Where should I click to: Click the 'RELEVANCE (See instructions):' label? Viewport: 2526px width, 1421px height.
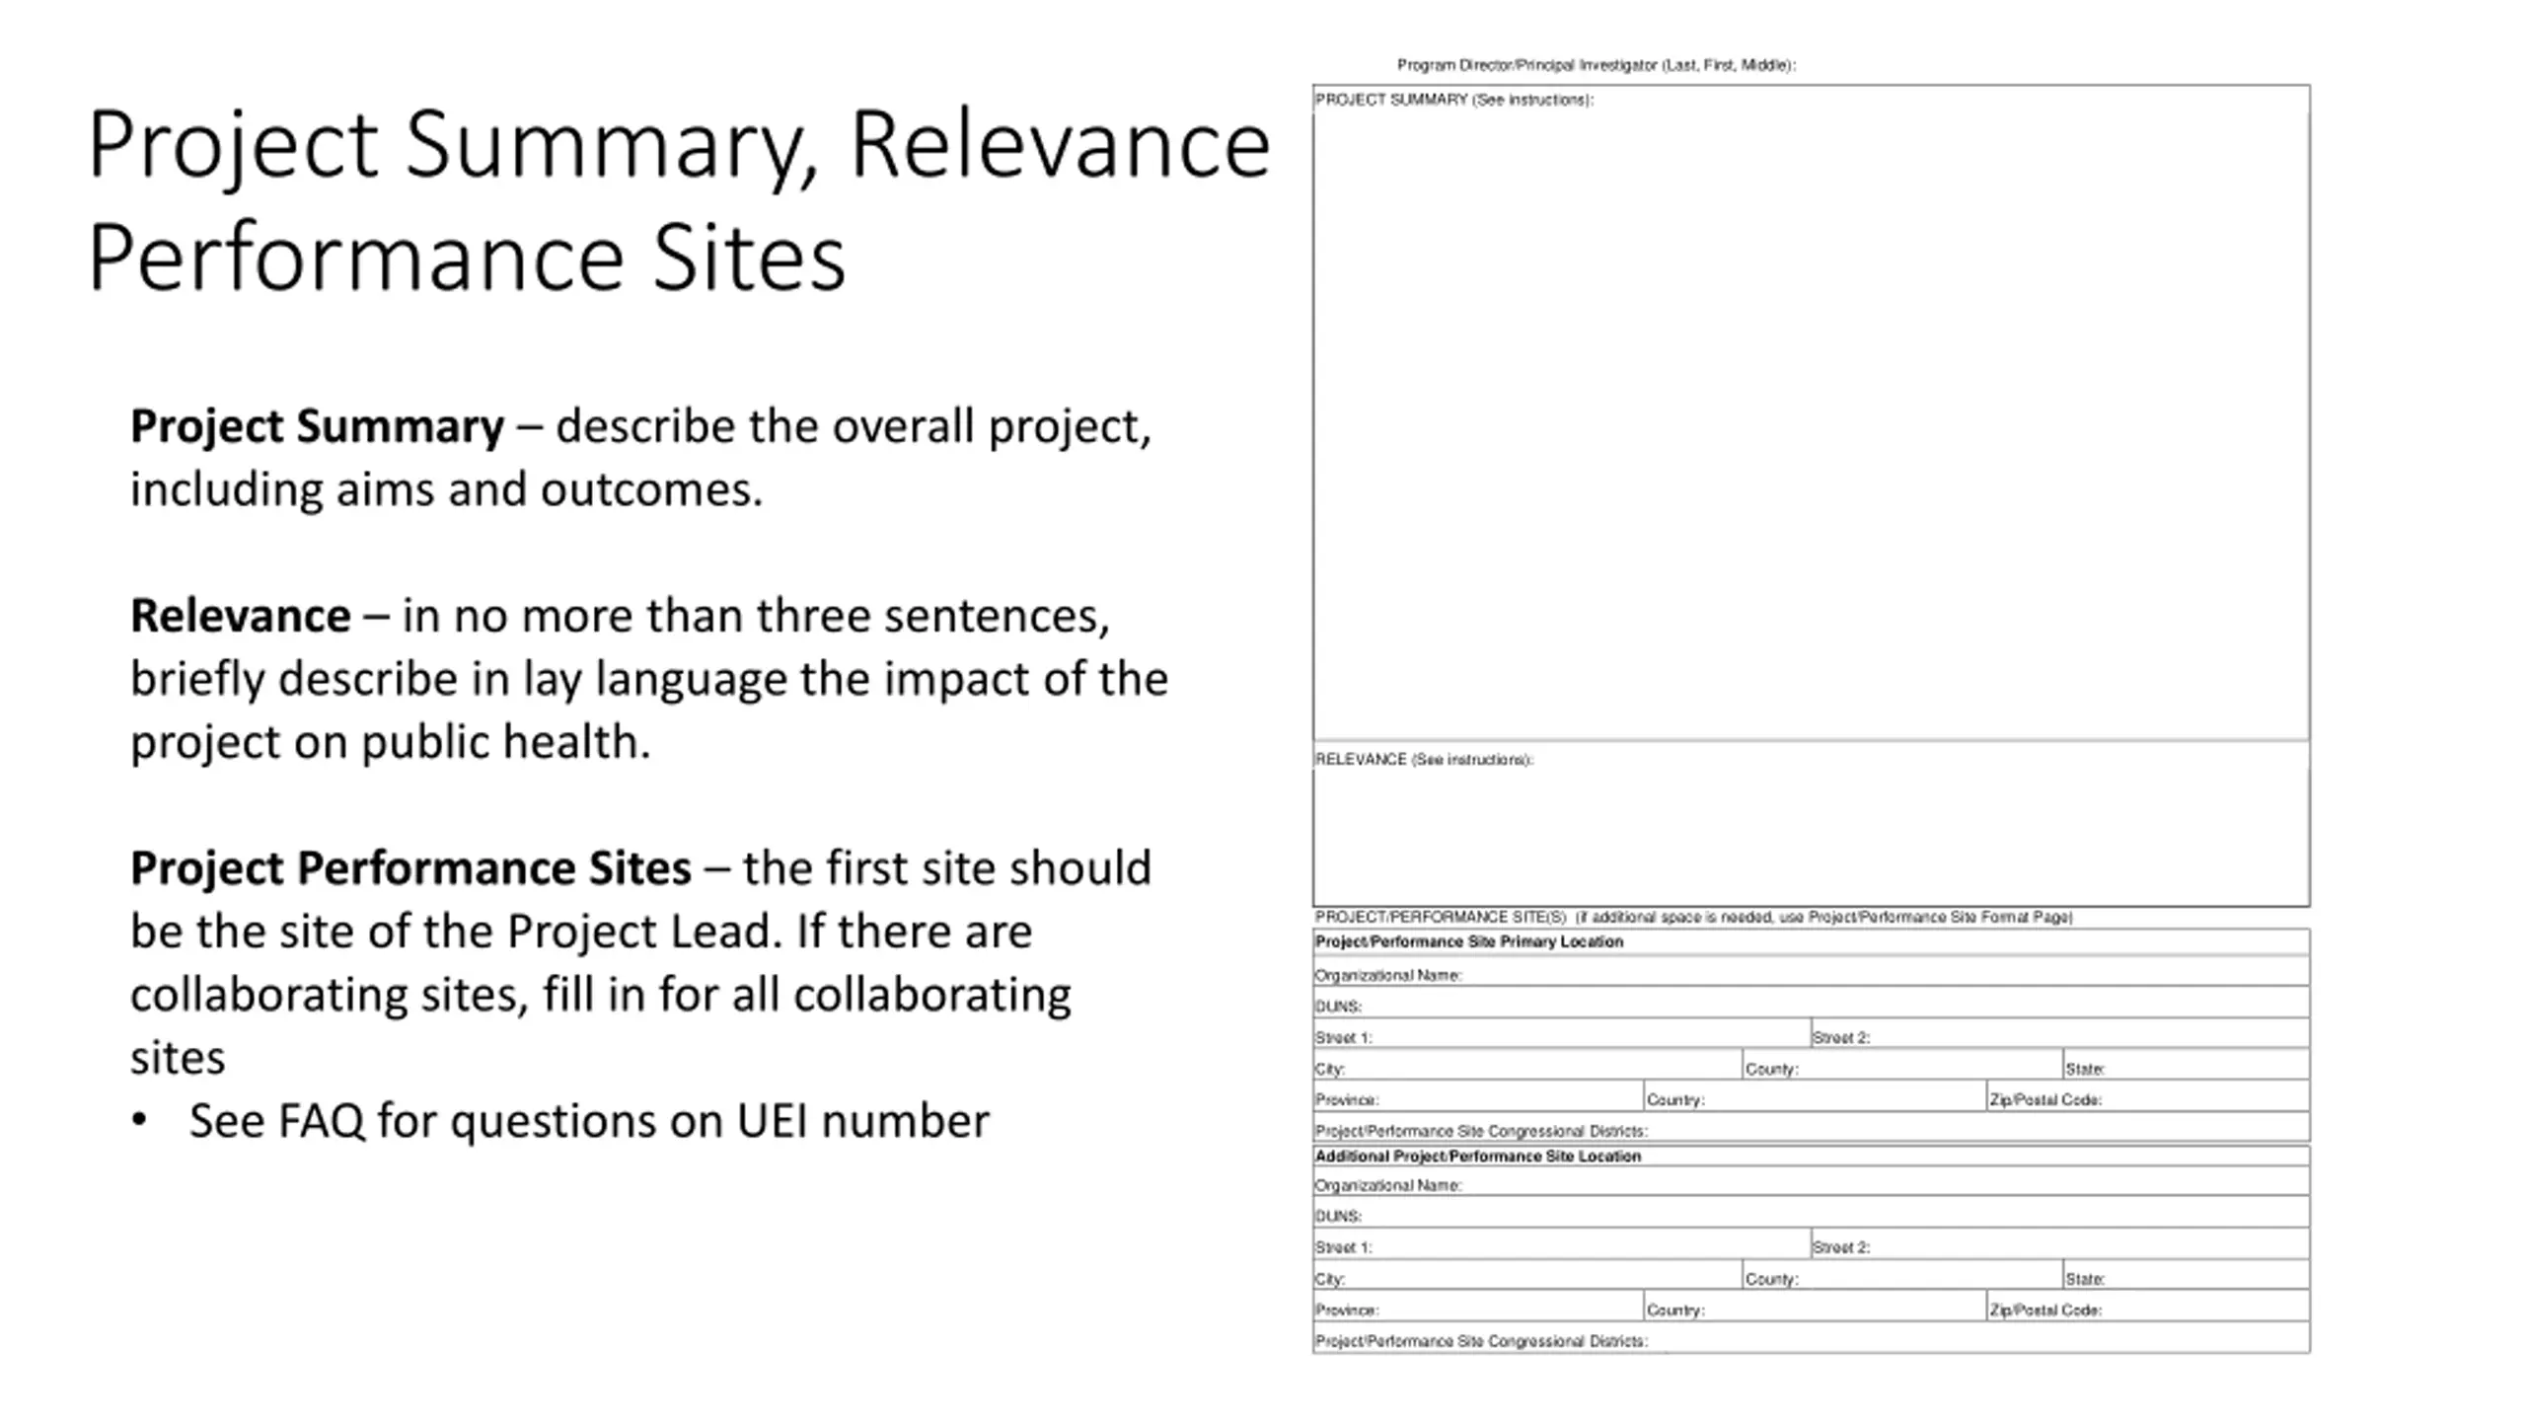tap(1424, 759)
